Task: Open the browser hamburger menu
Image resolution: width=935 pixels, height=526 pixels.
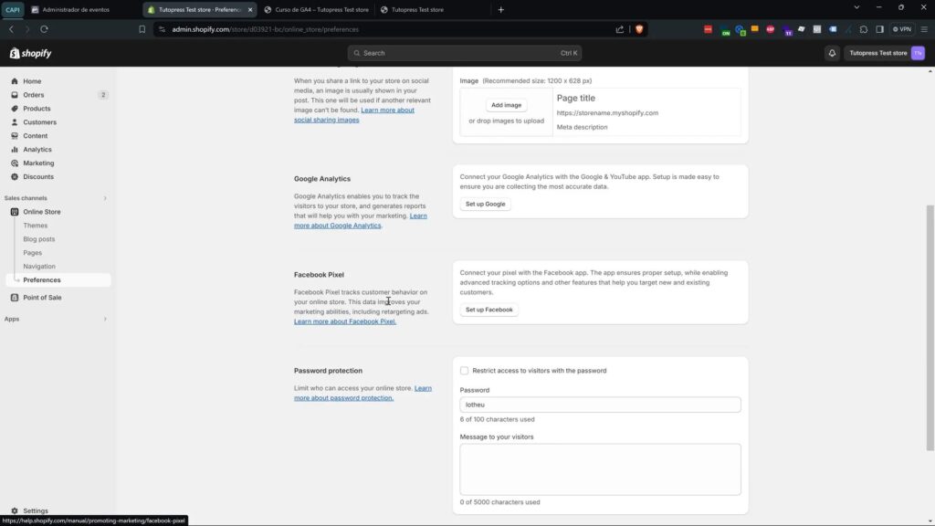Action: 924,29
